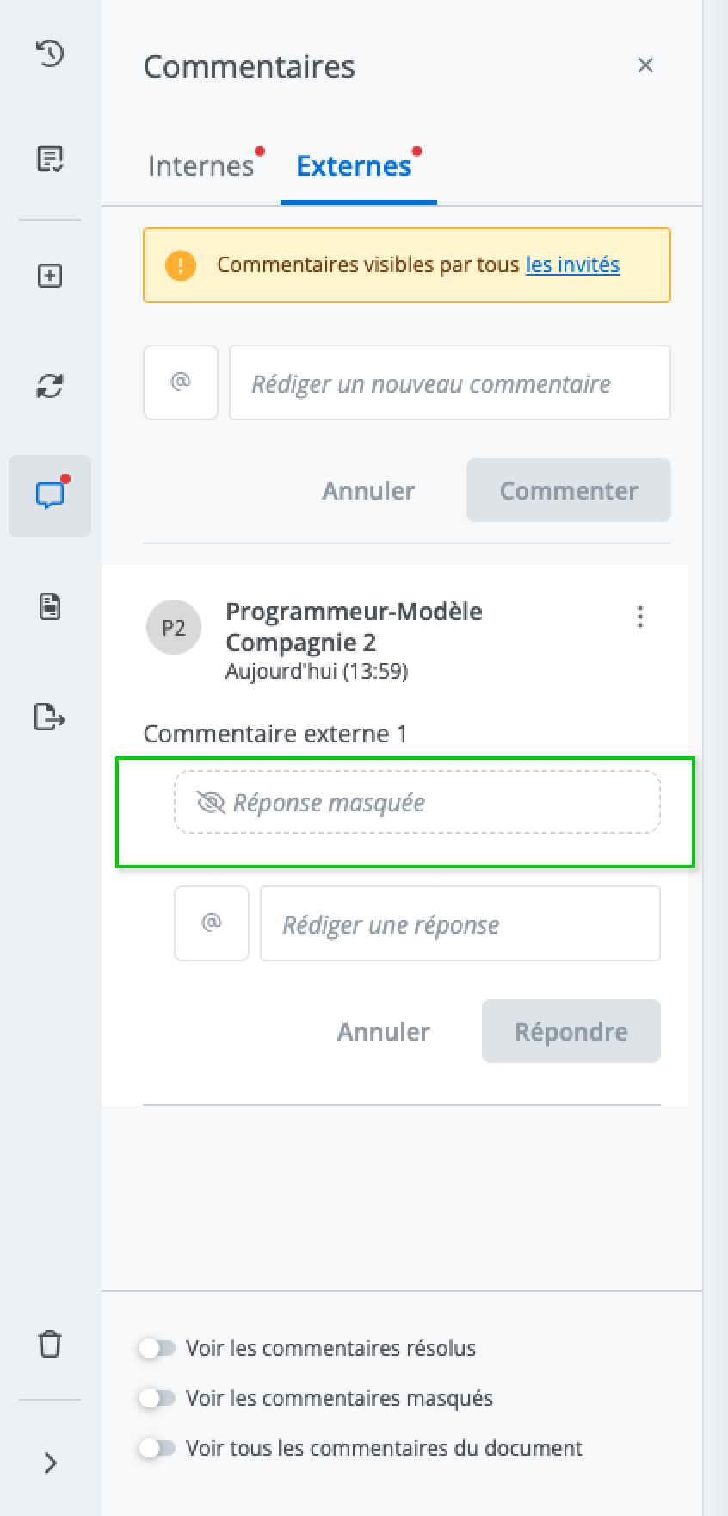
Task: Toggle 'Voir les commentaires résolus' switch
Action: pos(157,1348)
